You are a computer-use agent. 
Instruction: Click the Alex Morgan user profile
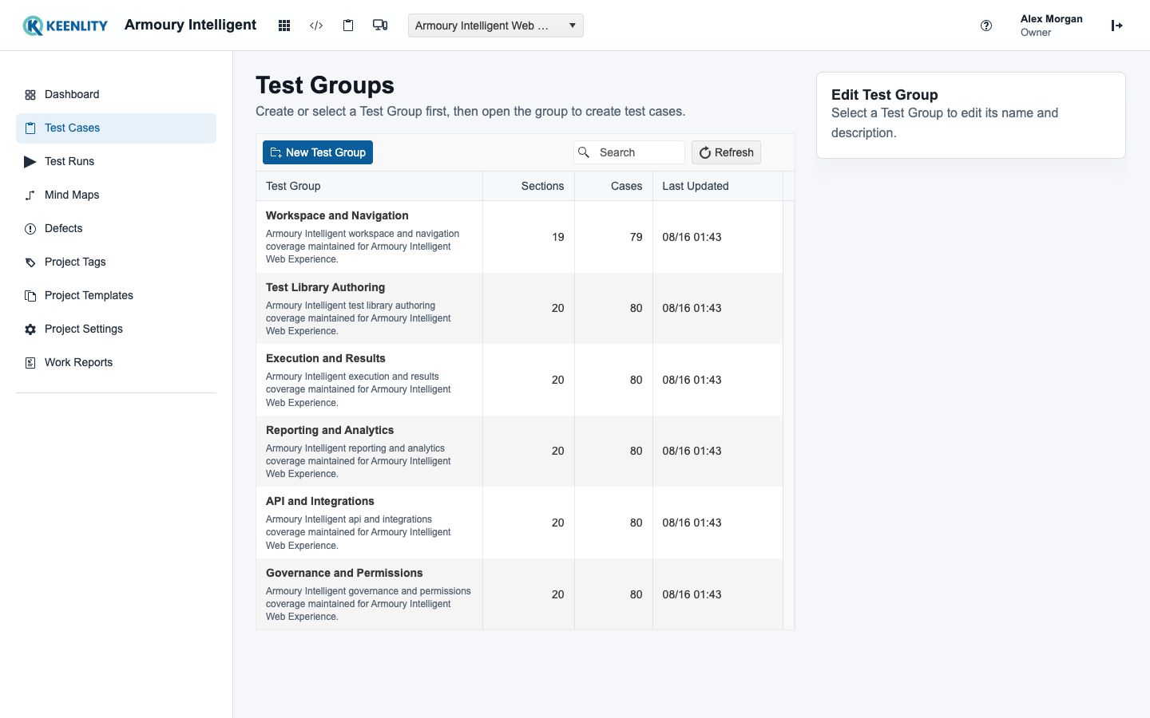(1051, 26)
